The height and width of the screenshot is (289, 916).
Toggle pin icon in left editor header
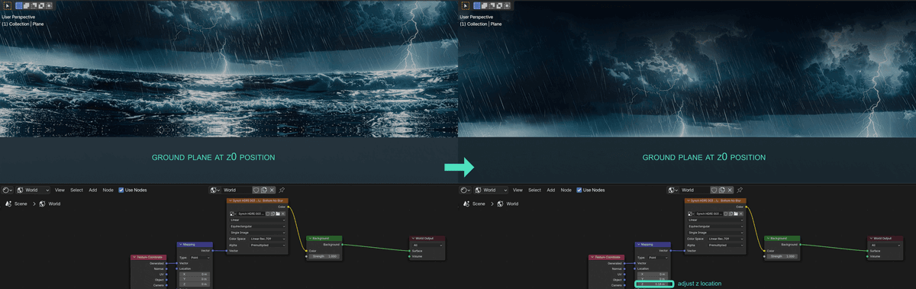coord(282,190)
